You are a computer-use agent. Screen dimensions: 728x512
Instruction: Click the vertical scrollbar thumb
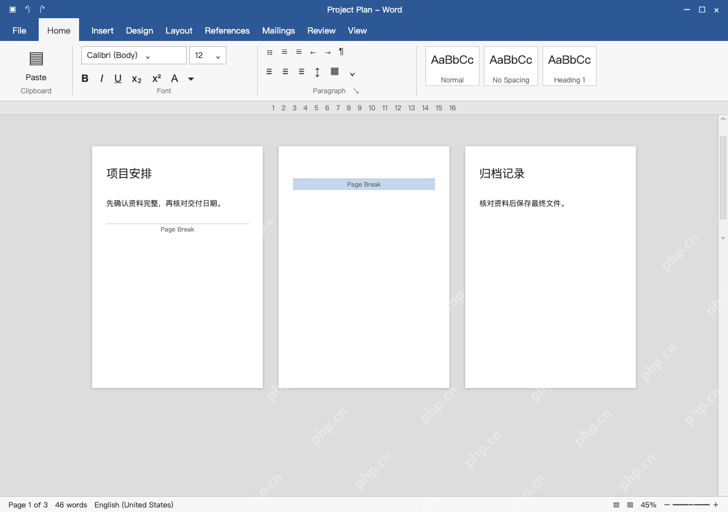coord(723,177)
